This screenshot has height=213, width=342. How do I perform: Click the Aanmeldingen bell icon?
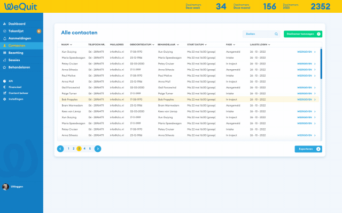pyautogui.click(x=4, y=38)
